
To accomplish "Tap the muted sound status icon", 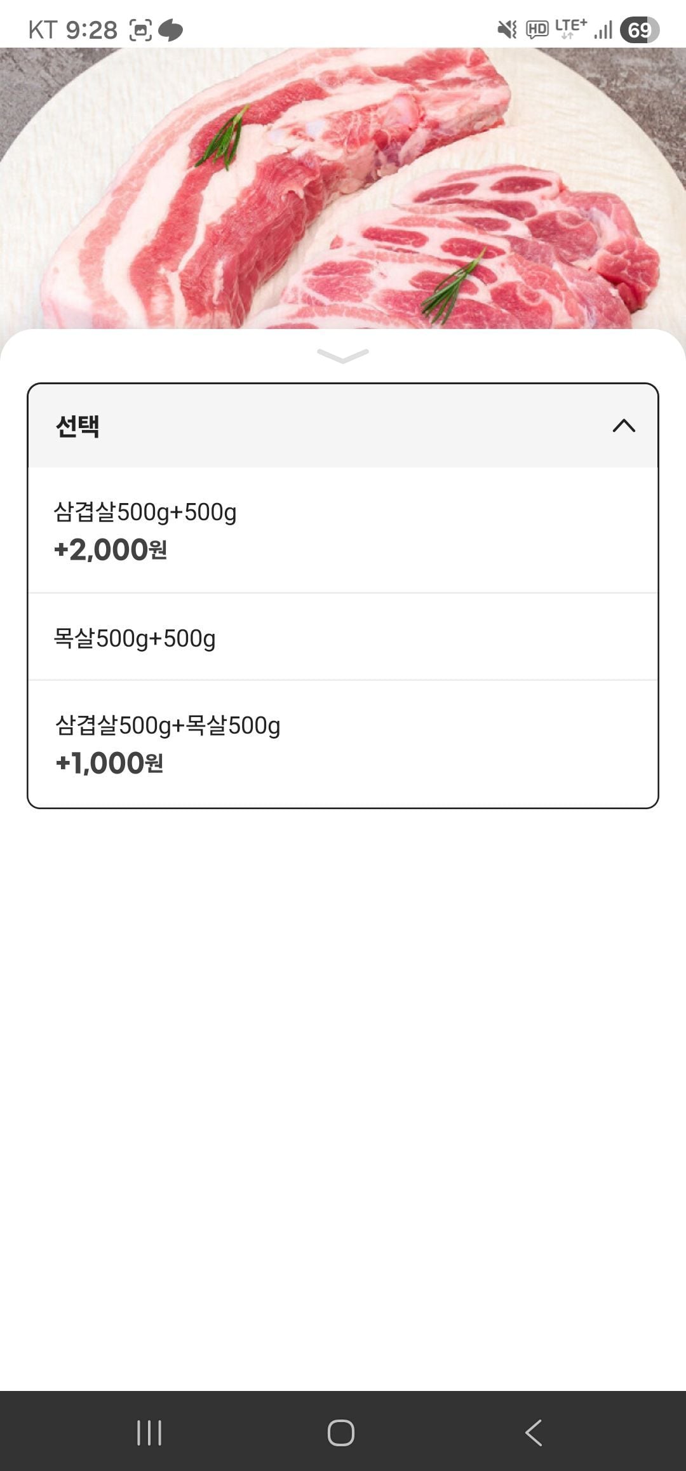I will tap(507, 29).
